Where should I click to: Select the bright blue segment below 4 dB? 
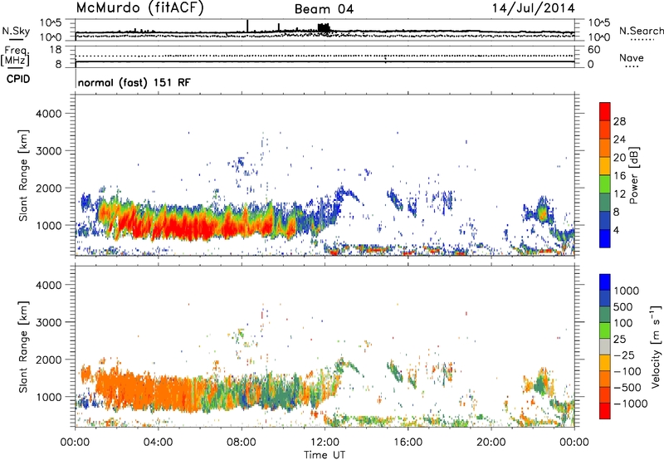click(x=605, y=238)
